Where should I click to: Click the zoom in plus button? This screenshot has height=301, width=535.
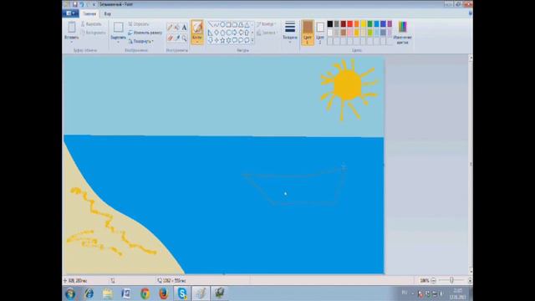click(x=470, y=281)
